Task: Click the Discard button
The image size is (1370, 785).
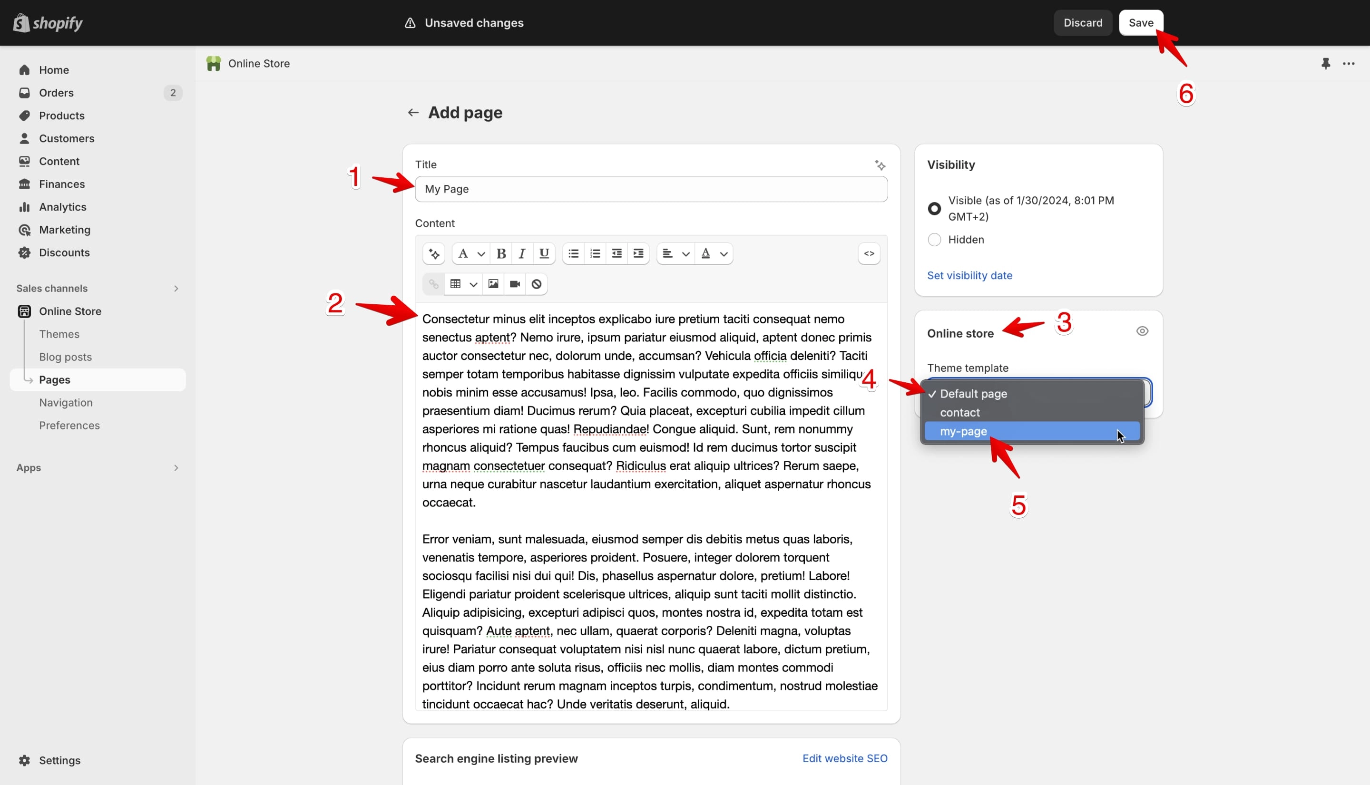Action: click(1083, 23)
